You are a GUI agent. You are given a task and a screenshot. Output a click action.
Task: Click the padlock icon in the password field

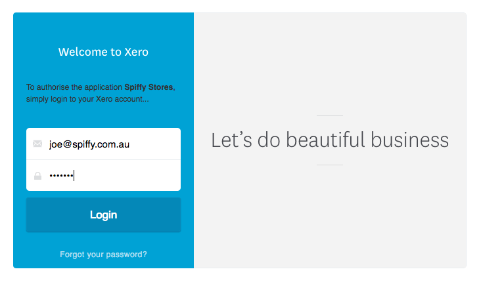click(37, 176)
